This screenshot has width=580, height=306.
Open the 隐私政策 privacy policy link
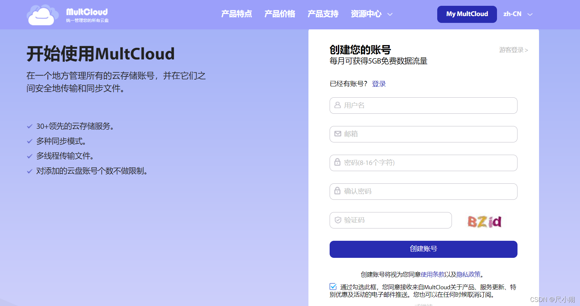click(468, 275)
